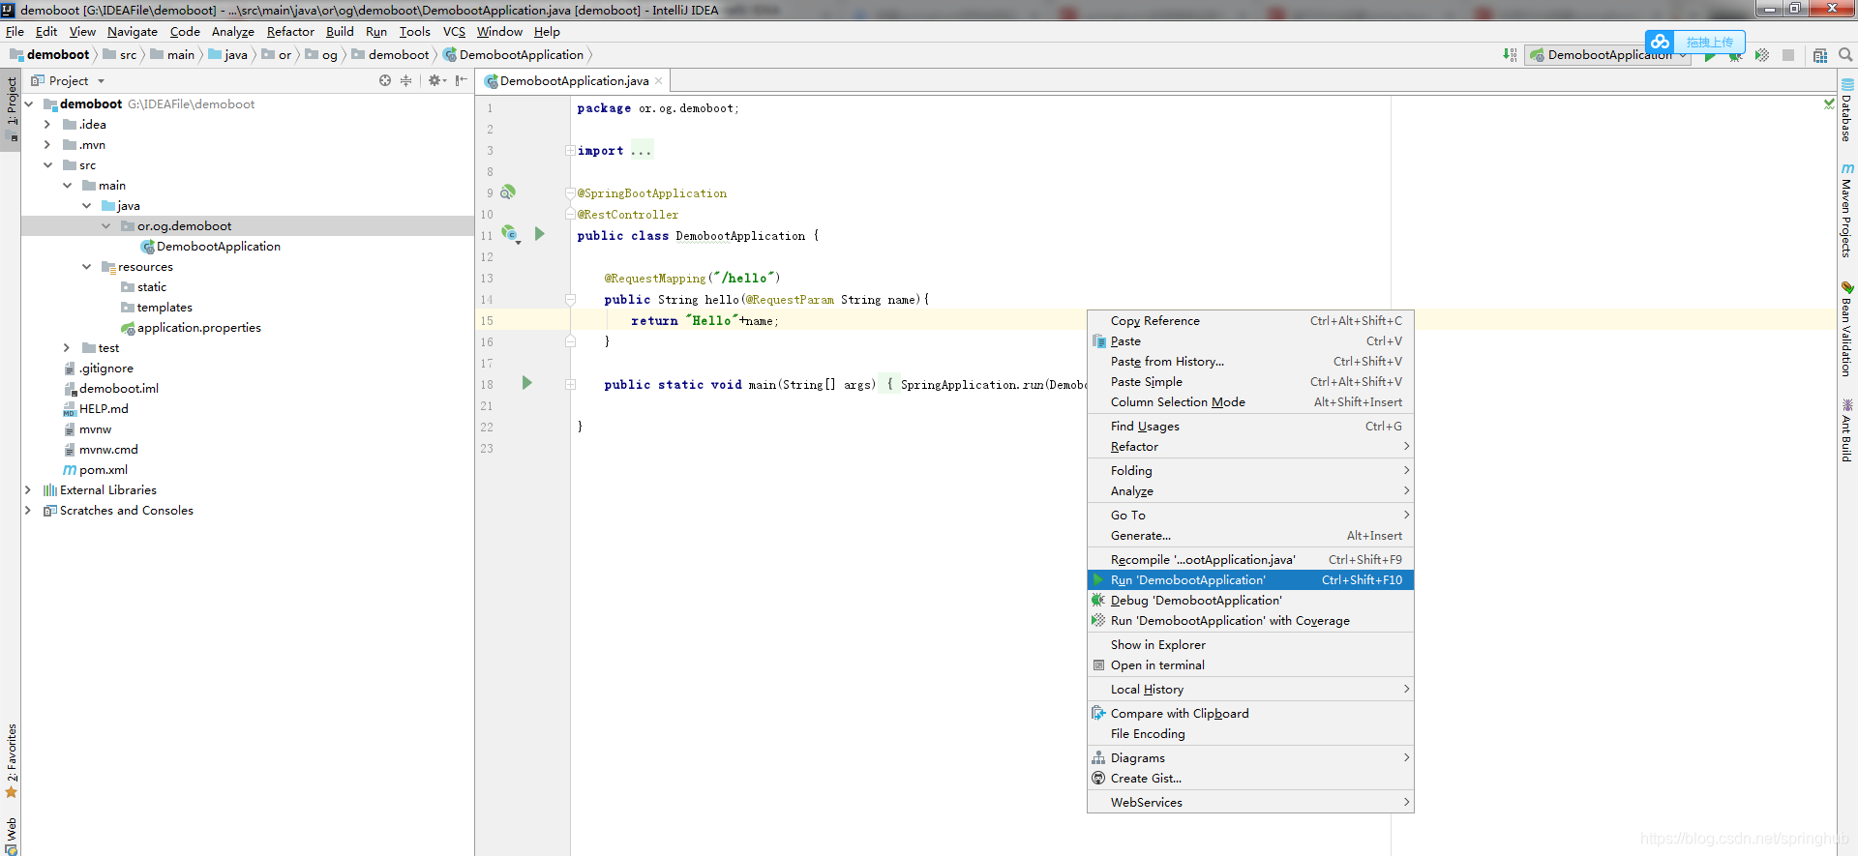
Task: Select HELP.md in project tree
Action: pyautogui.click(x=95, y=408)
